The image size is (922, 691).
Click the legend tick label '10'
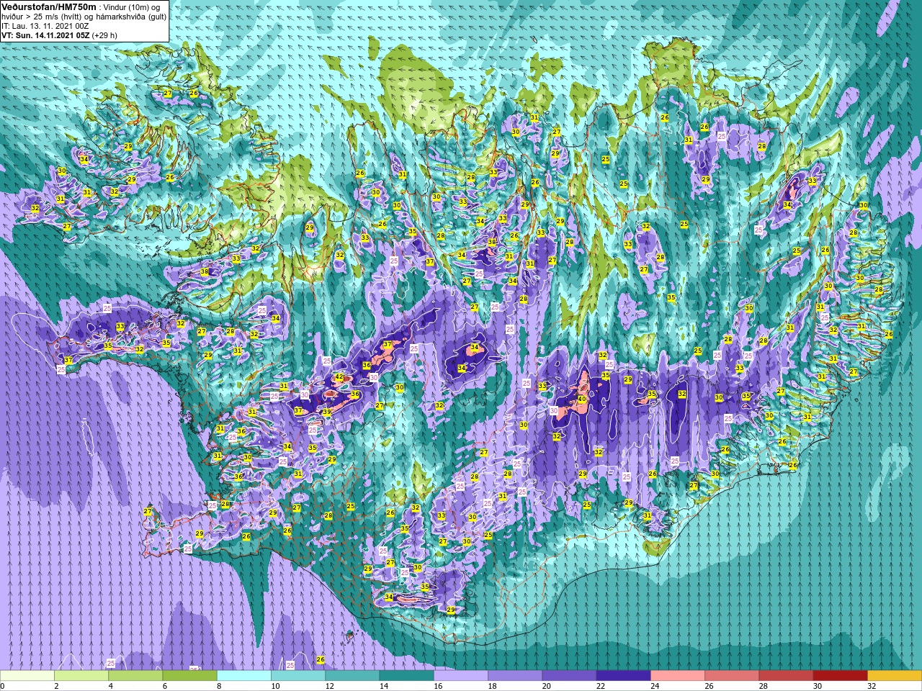point(274,686)
